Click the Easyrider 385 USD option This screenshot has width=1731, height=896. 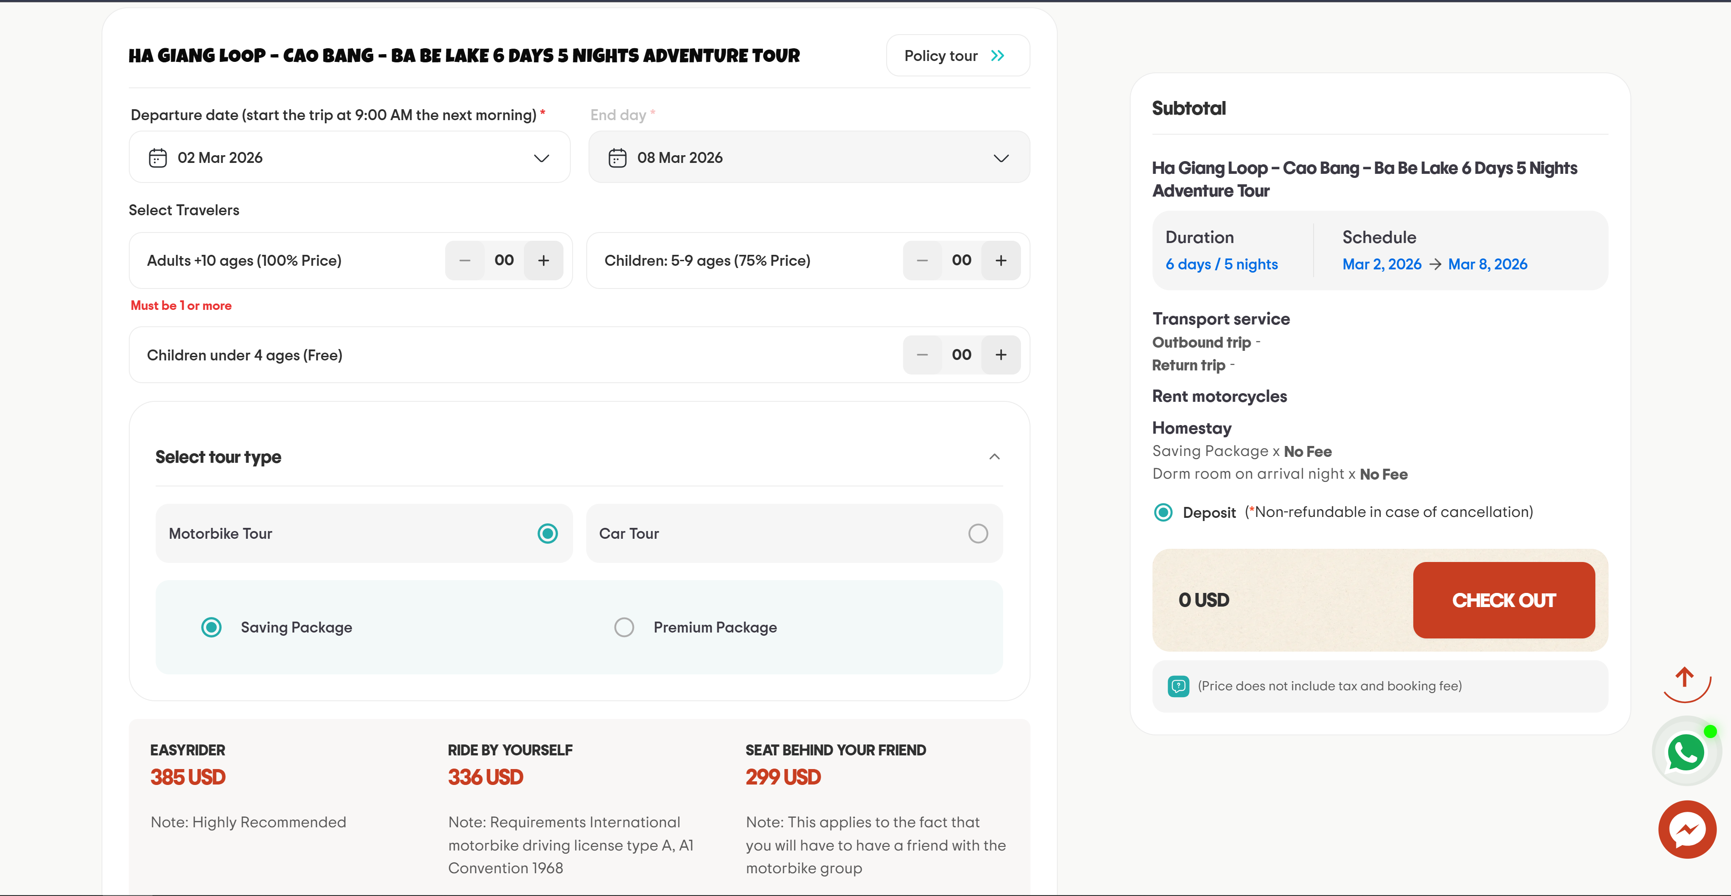click(188, 776)
